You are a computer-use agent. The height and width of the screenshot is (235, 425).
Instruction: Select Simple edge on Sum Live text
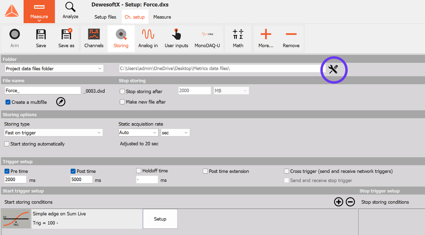59,214
